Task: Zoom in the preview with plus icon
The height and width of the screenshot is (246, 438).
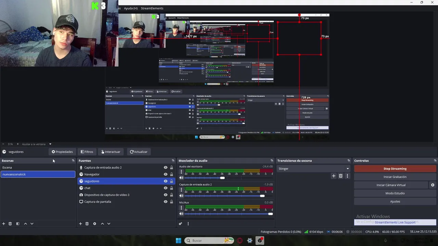Action: click(x=18, y=144)
